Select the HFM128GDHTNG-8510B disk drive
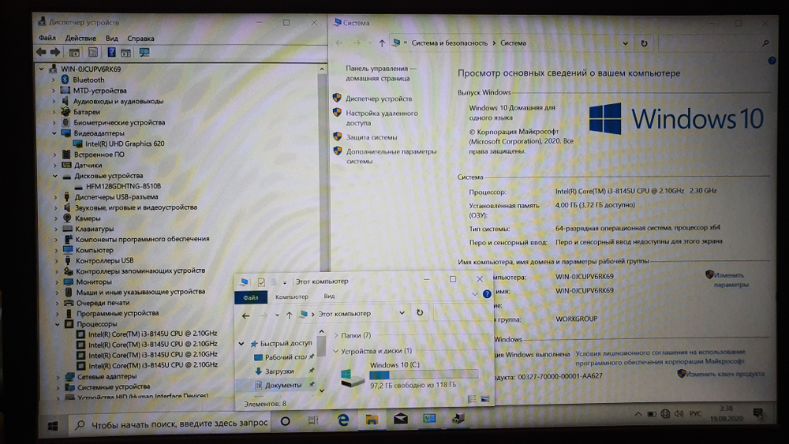 tap(123, 186)
